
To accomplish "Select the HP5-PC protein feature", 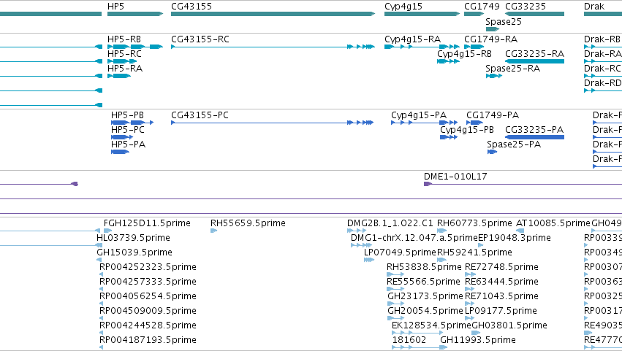I will click(x=122, y=137).
